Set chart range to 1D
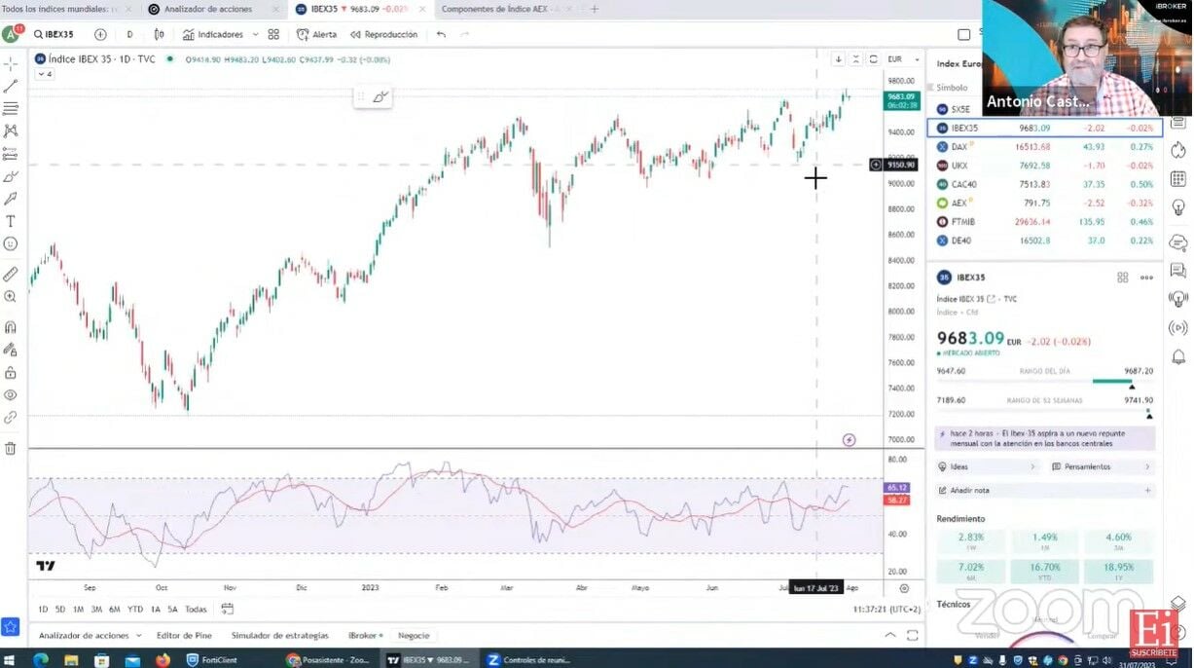The height and width of the screenshot is (668, 1194). [43, 610]
